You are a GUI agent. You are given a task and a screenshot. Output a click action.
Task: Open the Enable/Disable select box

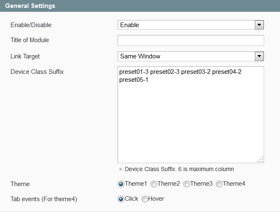pos(191,25)
